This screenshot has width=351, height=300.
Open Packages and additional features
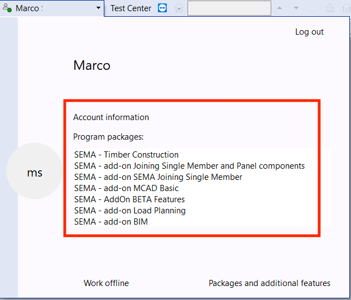coord(270,283)
